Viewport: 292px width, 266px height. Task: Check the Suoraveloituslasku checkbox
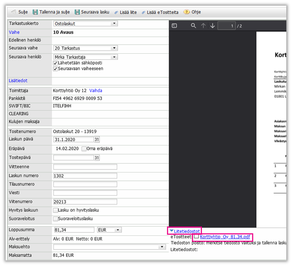pos(56,219)
